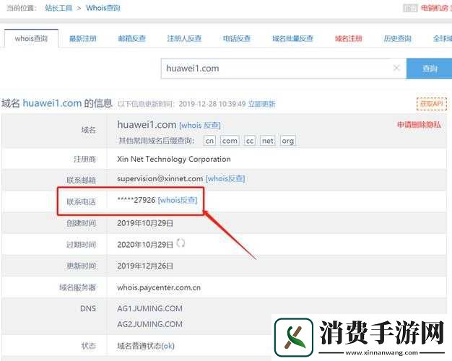
Task: Click the 获取API badge
Action: pyautogui.click(x=431, y=104)
